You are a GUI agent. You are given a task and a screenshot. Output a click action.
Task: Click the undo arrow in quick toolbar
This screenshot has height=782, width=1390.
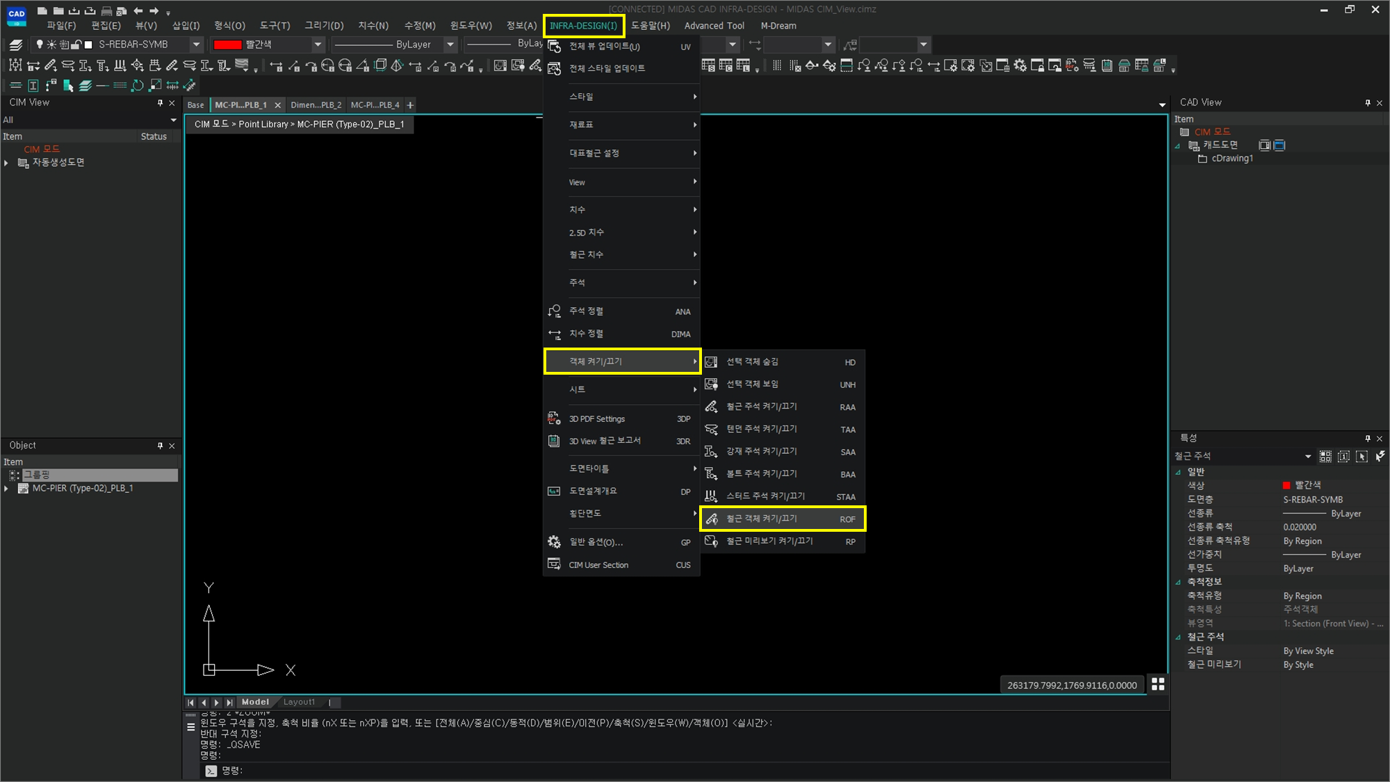[x=138, y=10]
